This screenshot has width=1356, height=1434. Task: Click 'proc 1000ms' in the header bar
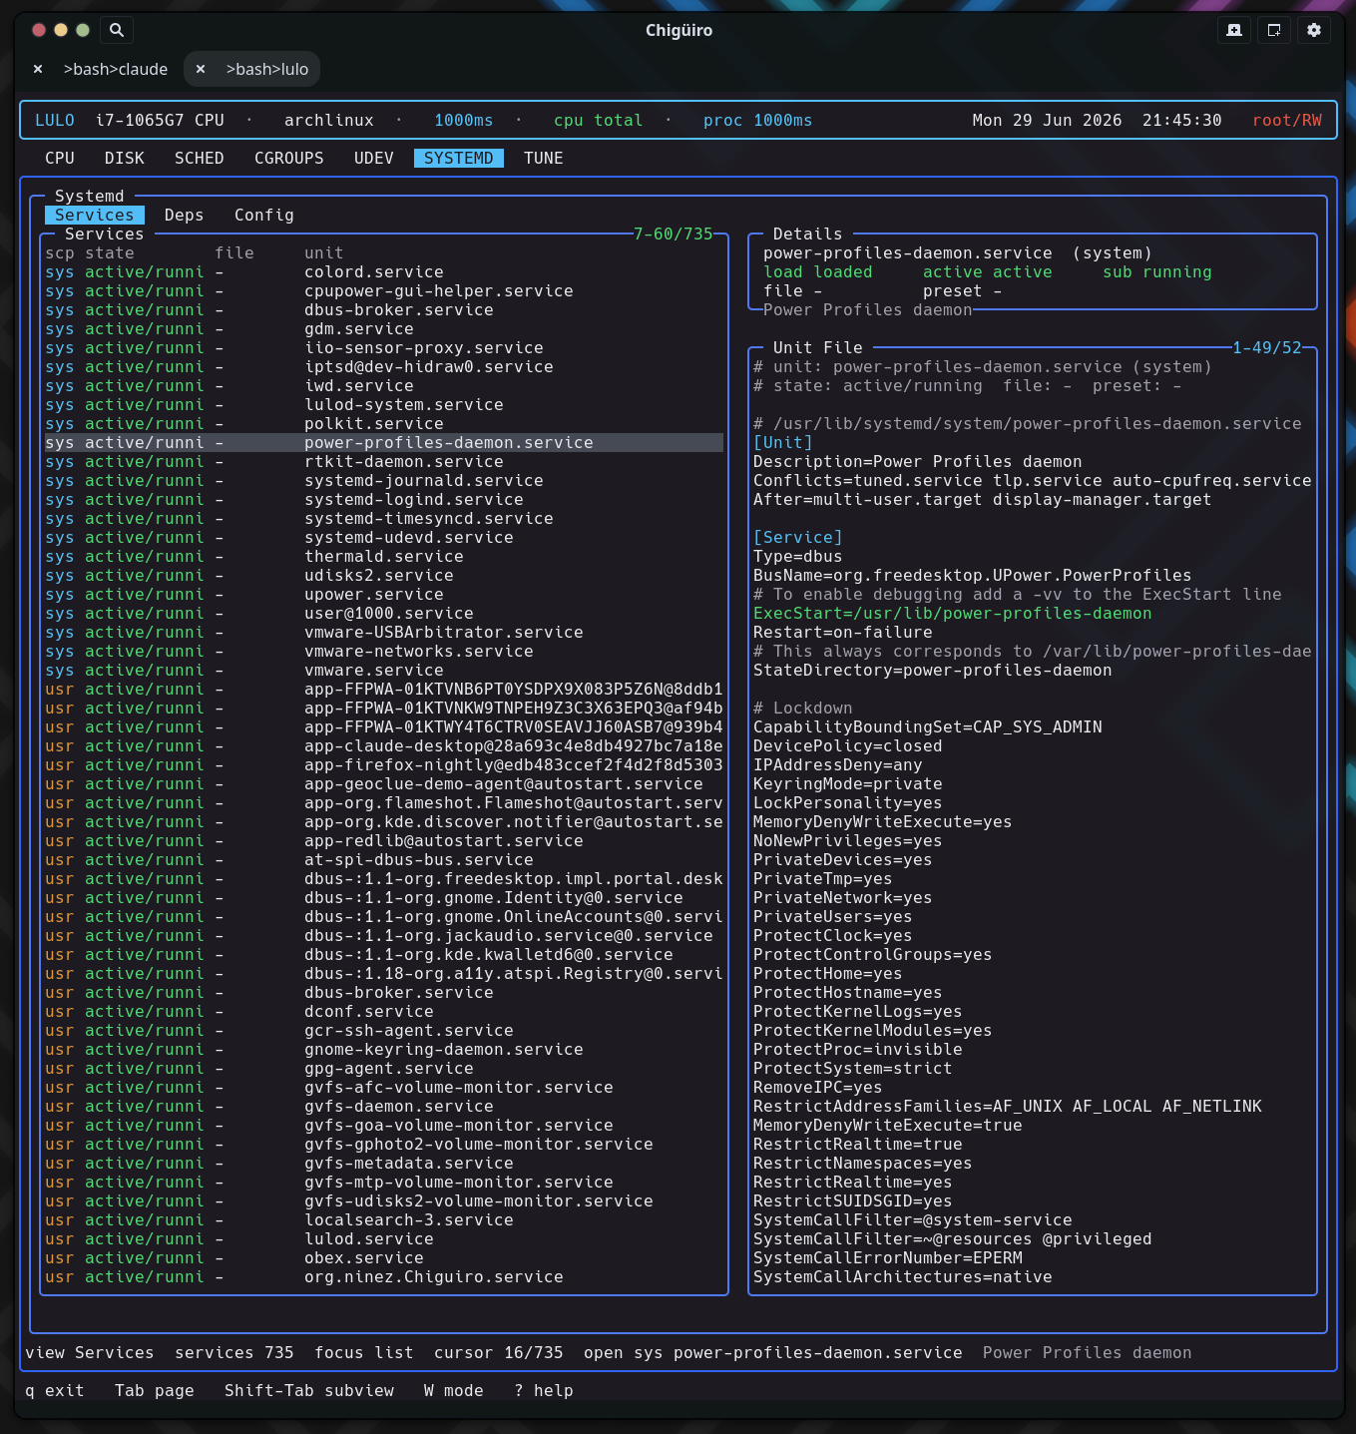[758, 120]
